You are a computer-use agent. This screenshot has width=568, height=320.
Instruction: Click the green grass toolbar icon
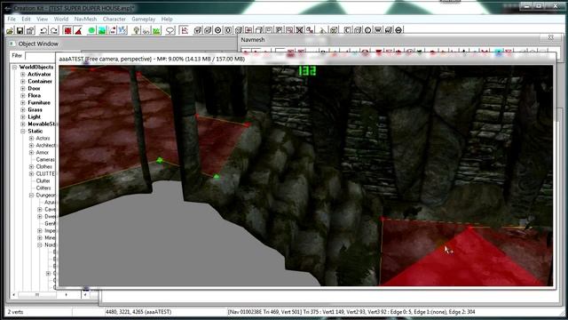coord(156,30)
